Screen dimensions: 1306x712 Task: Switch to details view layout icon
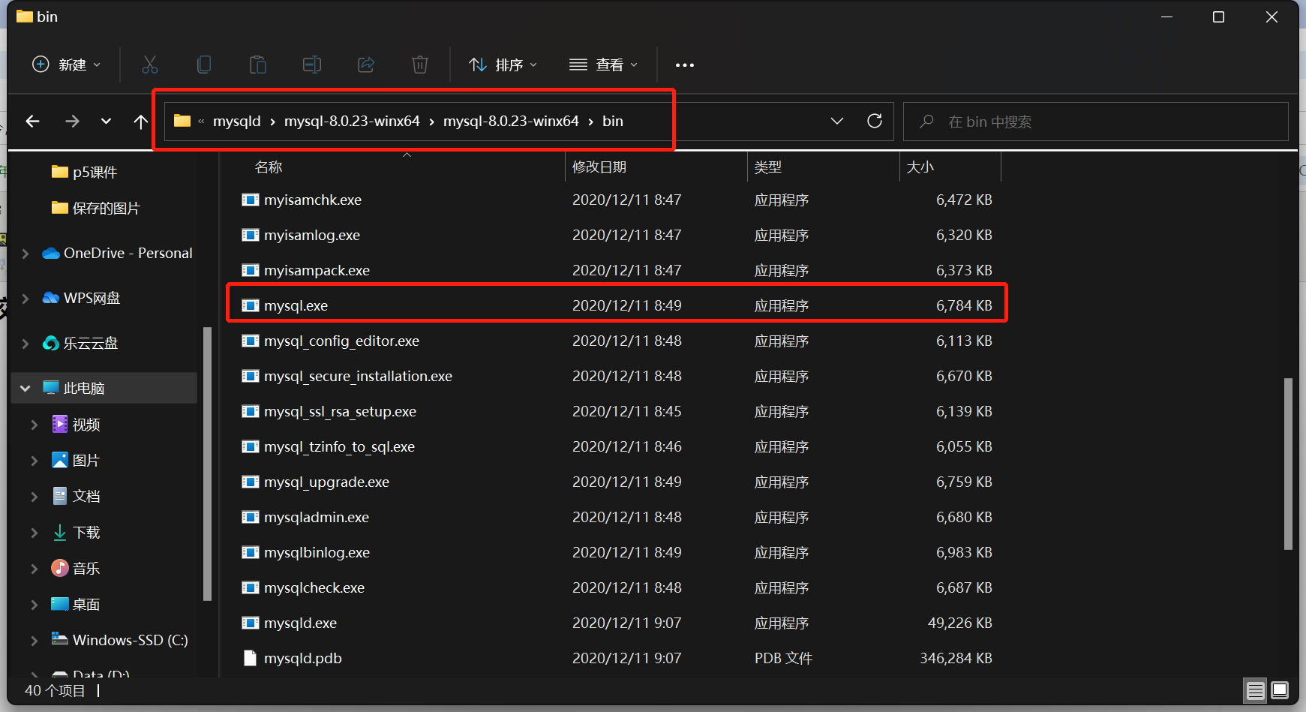click(1256, 690)
